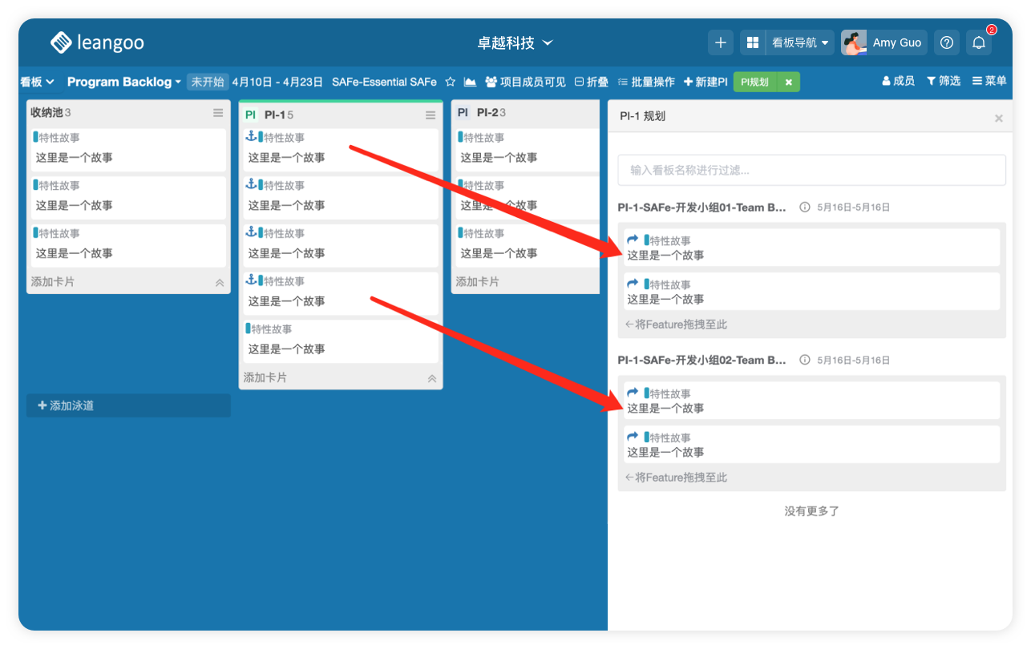The width and height of the screenshot is (1031, 649).
Task: Click the board name filter input field
Action: click(811, 170)
